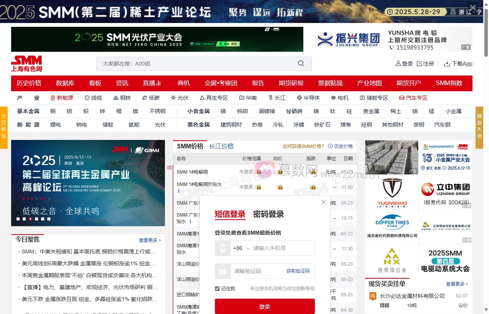Image resolution: width=489 pixels, height=314 pixels.
Task: Enable the 记住我 remember me checkbox
Action: (217, 289)
